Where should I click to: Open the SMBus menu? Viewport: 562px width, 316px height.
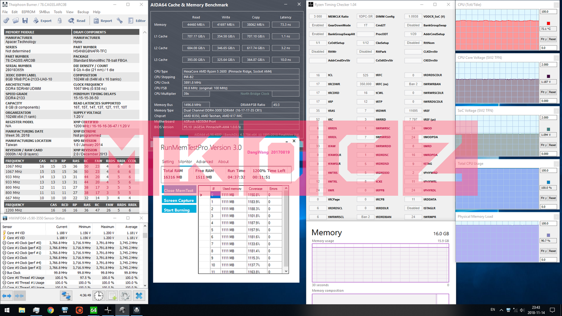pyautogui.click(x=44, y=12)
